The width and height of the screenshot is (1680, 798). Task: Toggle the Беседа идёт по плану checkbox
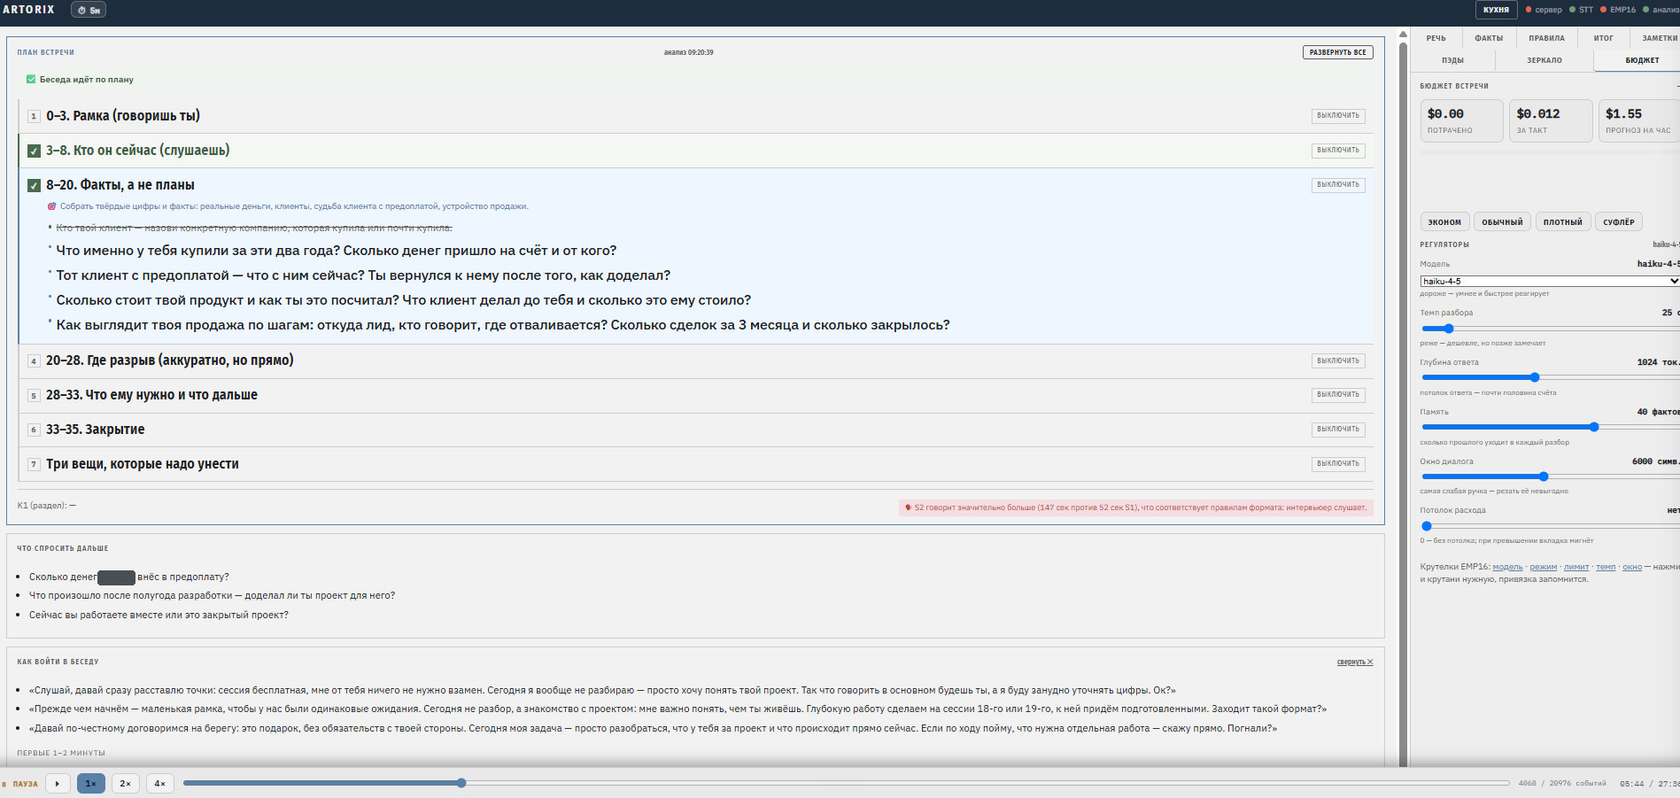[x=31, y=80]
